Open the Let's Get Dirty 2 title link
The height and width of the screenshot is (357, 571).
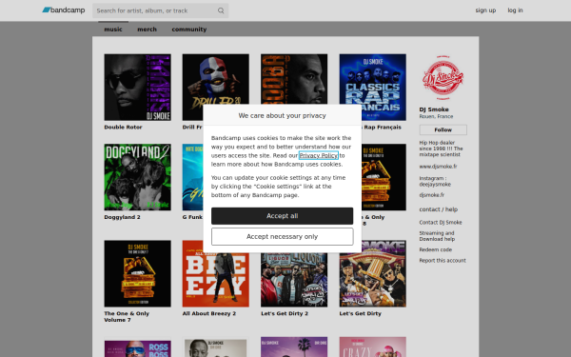coord(285,313)
